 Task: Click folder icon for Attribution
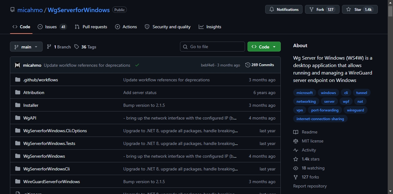pyautogui.click(x=17, y=92)
